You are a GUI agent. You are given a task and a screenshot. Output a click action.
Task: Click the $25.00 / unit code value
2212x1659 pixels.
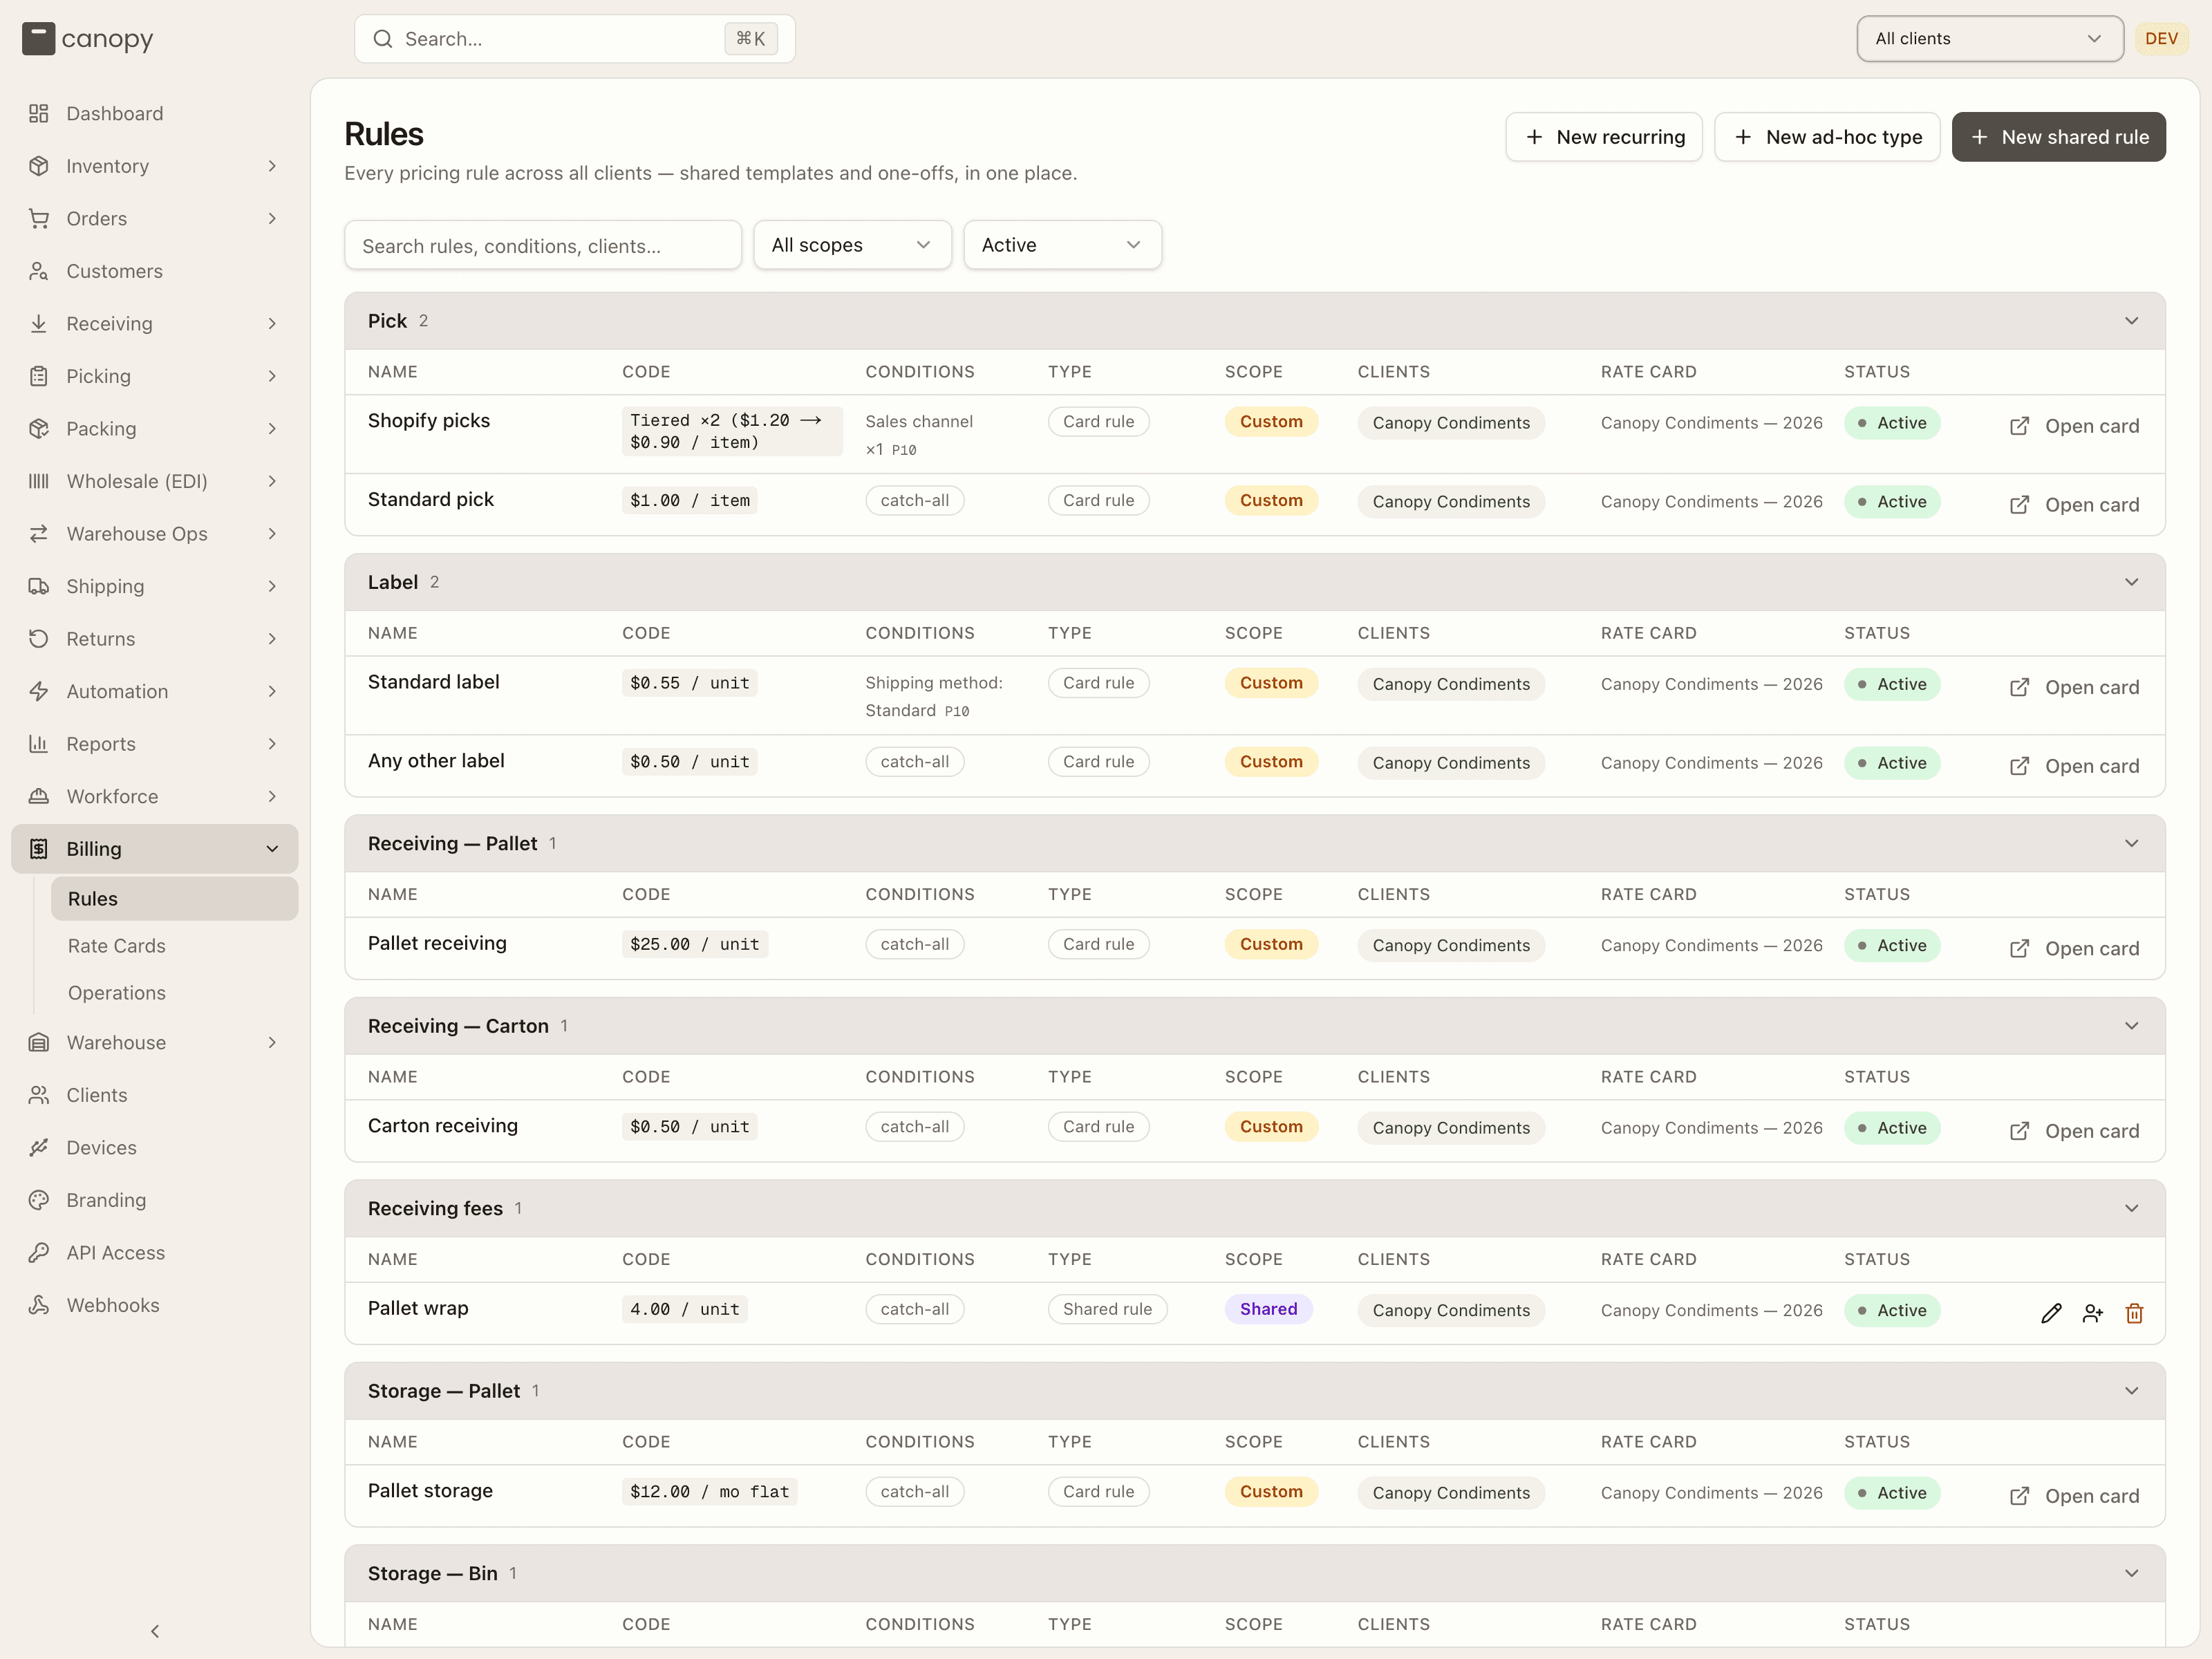click(x=695, y=944)
